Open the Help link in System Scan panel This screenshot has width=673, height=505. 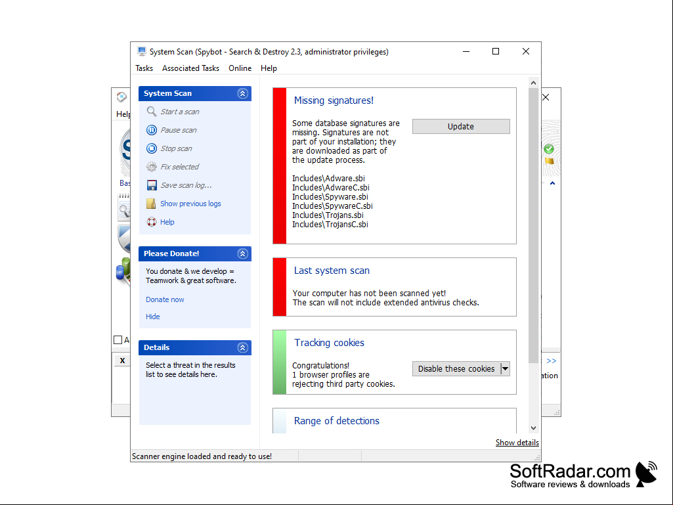point(167,222)
